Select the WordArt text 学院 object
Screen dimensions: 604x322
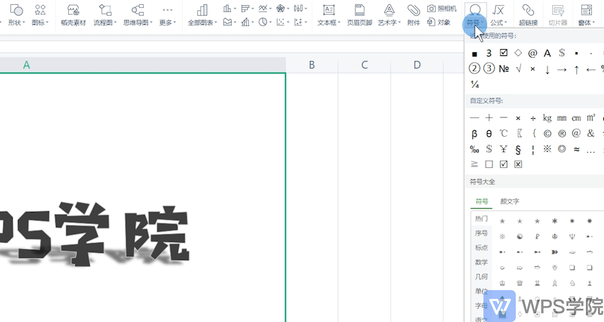click(x=122, y=234)
